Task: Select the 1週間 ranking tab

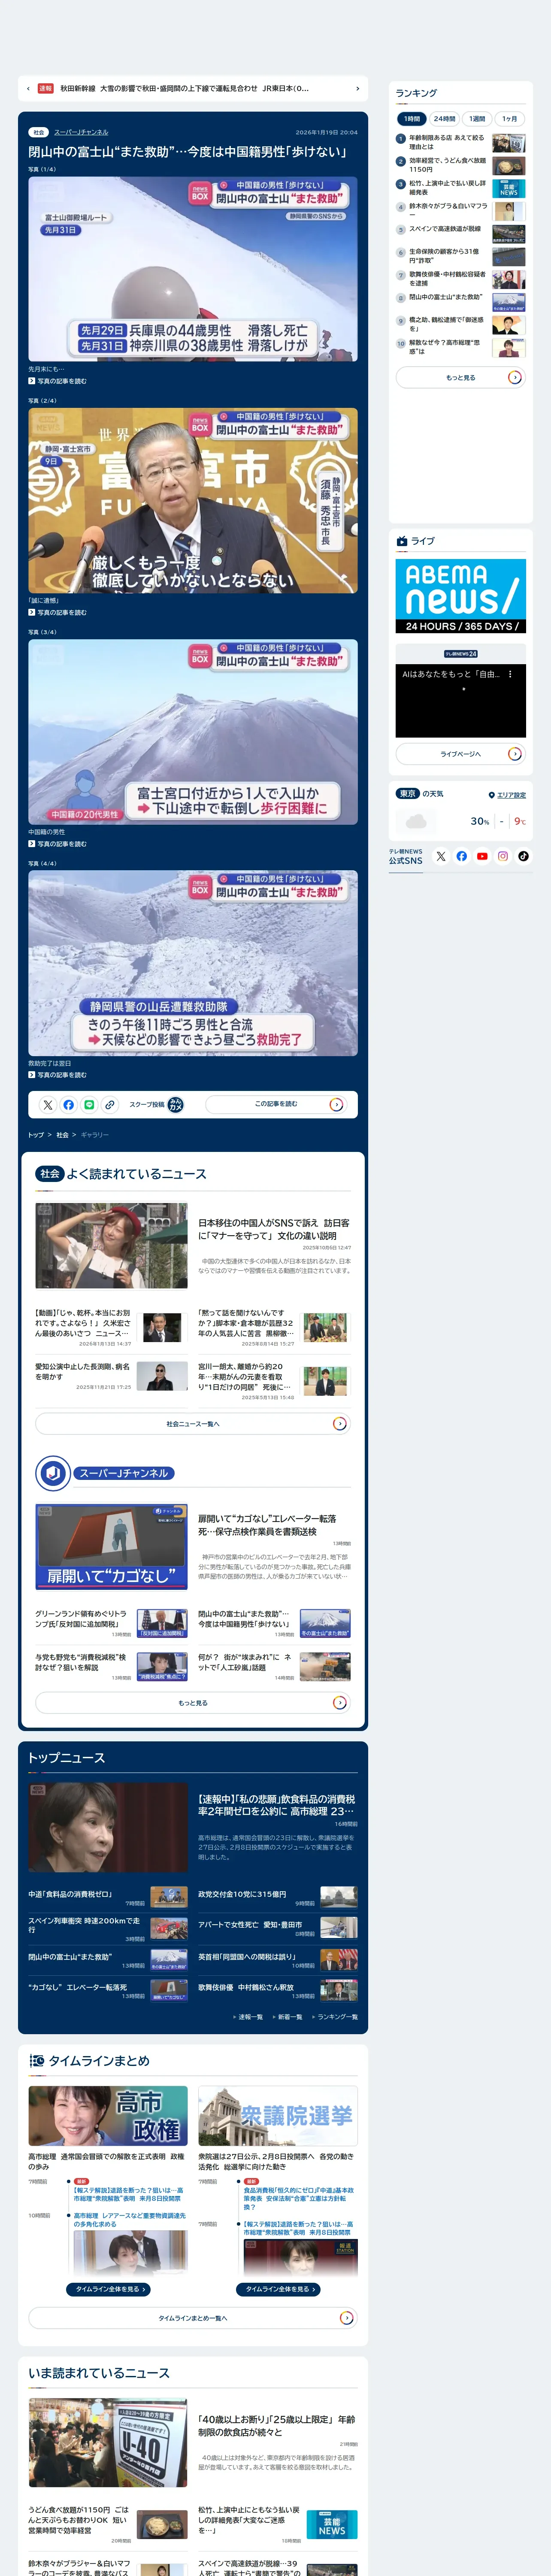Action: tap(477, 118)
